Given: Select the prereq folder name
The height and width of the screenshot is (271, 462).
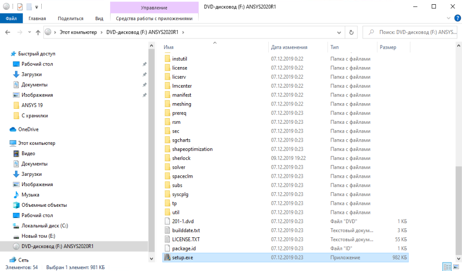Looking at the screenshot, I should [179, 113].
